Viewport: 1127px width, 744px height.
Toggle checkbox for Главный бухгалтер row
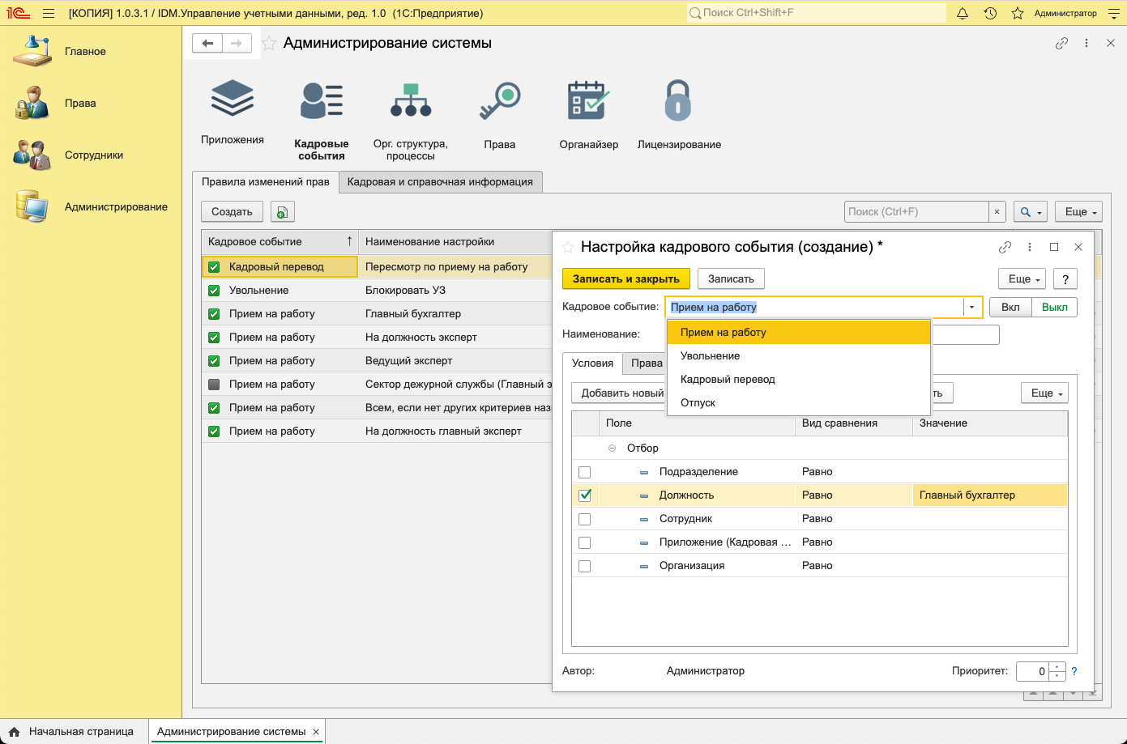[x=214, y=313]
